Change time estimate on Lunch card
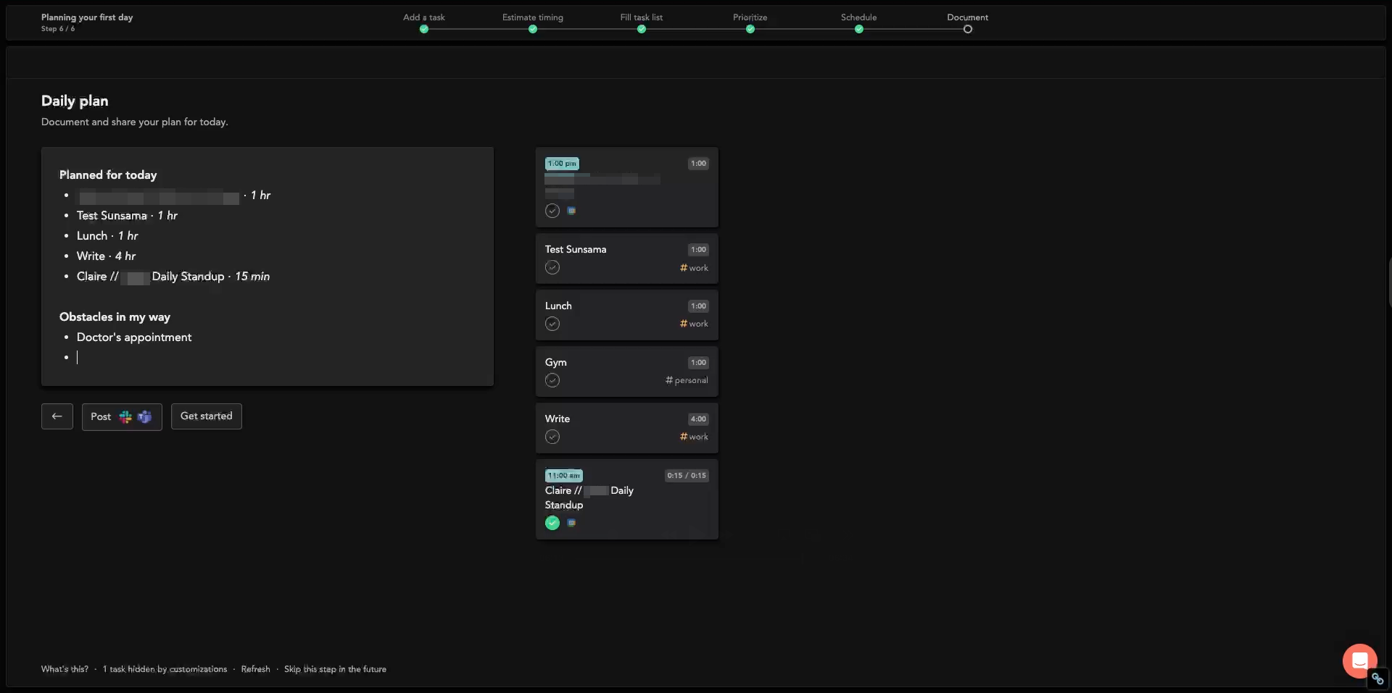The image size is (1392, 693). 698,306
